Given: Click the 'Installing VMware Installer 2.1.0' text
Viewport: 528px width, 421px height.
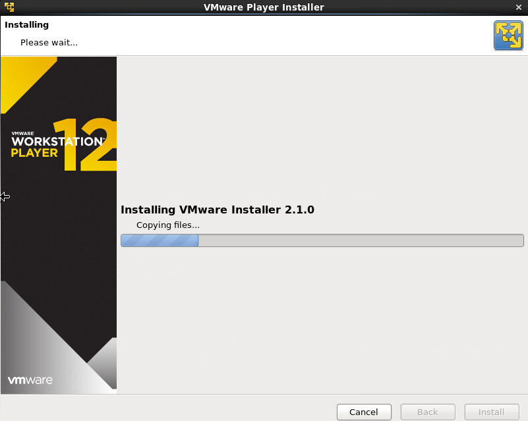Looking at the screenshot, I should coord(218,210).
